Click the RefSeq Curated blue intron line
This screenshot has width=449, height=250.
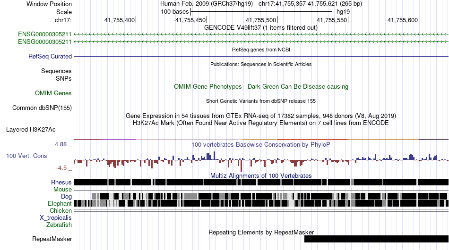click(261, 56)
